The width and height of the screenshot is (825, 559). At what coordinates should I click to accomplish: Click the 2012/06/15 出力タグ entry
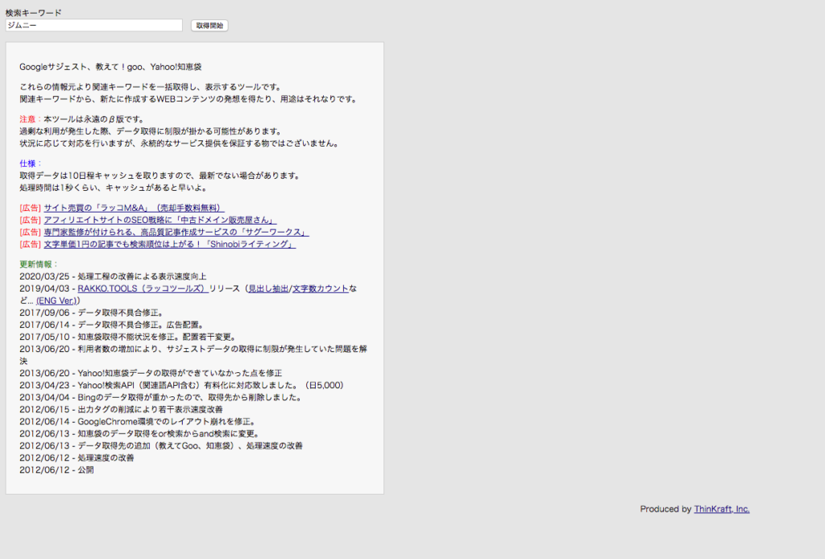click(x=121, y=409)
